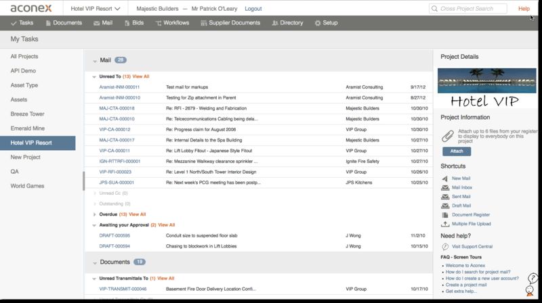Image resolution: width=542 pixels, height=303 pixels.
Task: Collapse the Unread Transmittals To group
Action: [x=94, y=279]
